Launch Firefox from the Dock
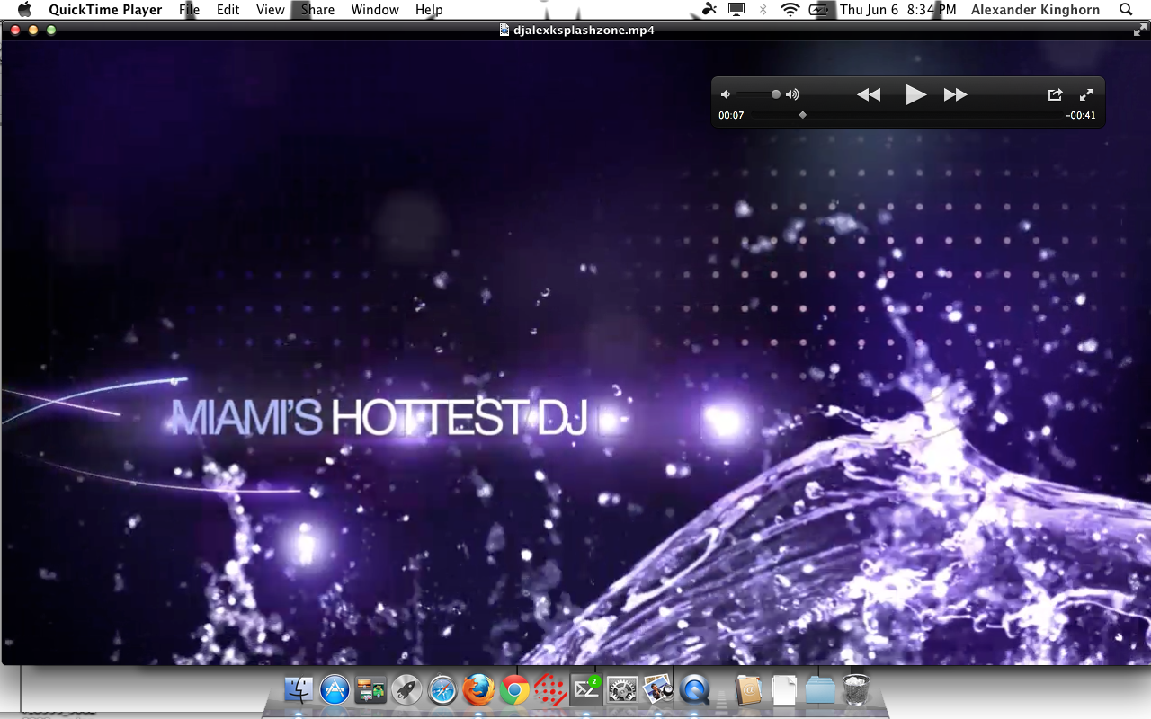The image size is (1151, 719). [478, 690]
